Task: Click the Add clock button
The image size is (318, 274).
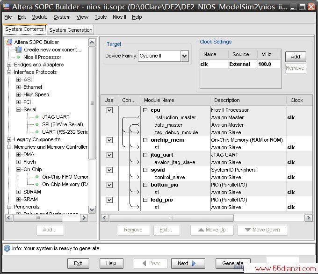Action: pos(296,57)
